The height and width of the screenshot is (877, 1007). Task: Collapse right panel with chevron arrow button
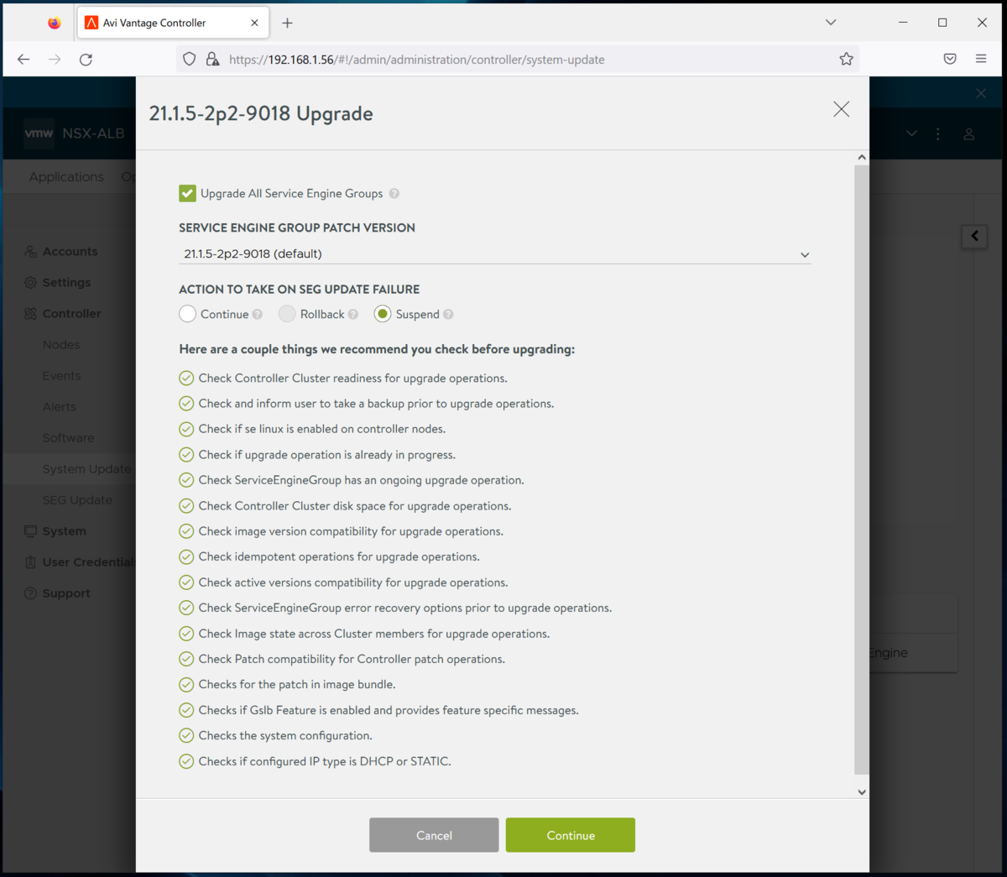[974, 236]
